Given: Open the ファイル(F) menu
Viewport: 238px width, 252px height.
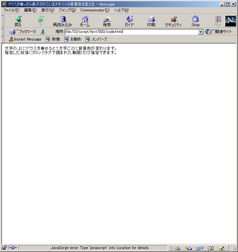Looking at the screenshot, I should click(x=11, y=10).
